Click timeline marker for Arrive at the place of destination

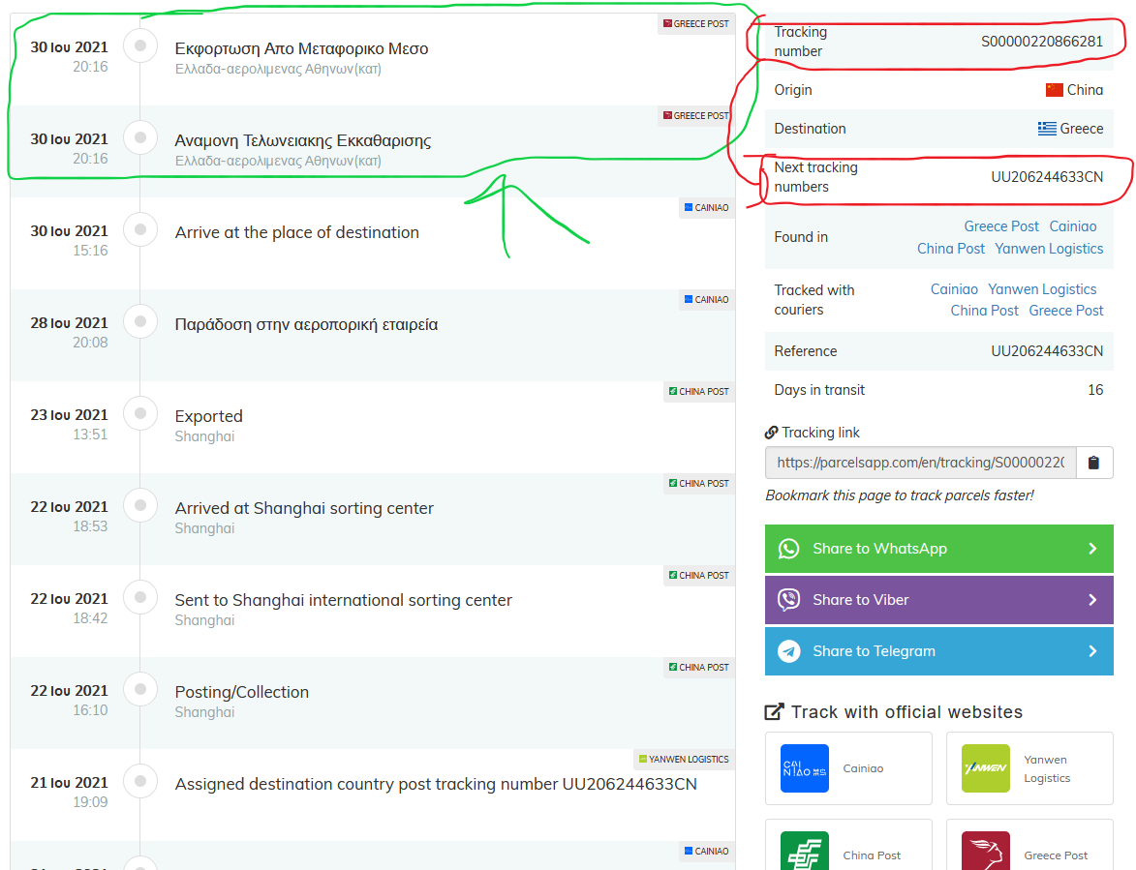140,229
